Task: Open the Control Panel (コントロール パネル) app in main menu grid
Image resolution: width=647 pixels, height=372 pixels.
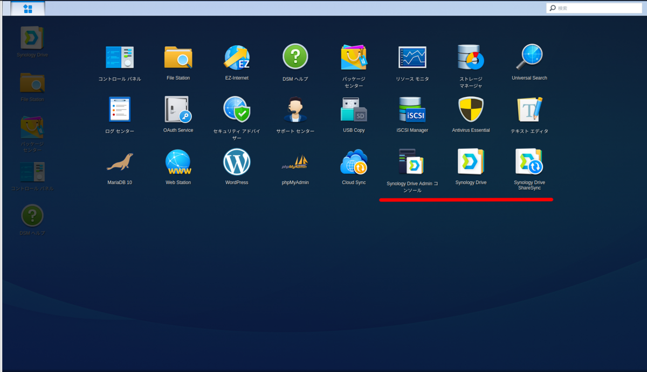Action: (120, 57)
